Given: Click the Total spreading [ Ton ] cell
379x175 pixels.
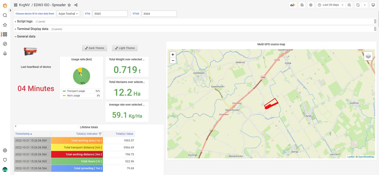Looking at the screenshot, I should (x=77, y=168).
